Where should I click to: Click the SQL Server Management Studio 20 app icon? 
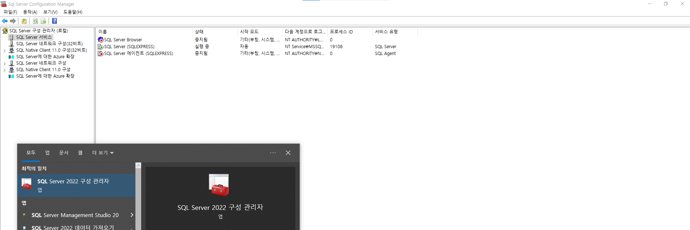tap(24, 215)
